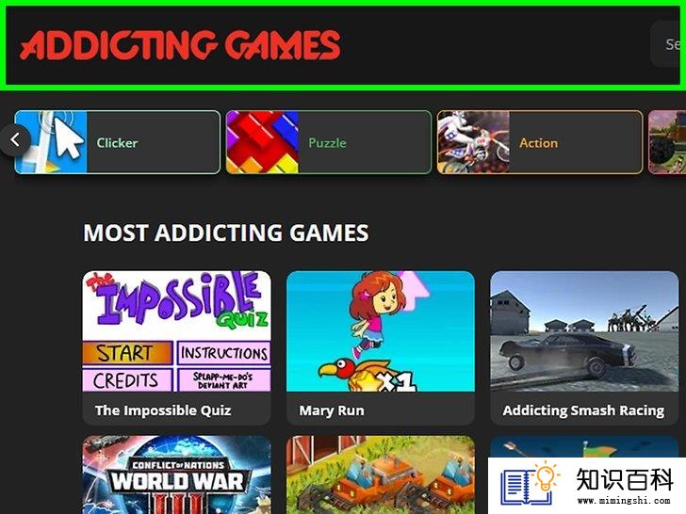
Task: Click The Impossible Quiz title link
Action: [x=163, y=410]
